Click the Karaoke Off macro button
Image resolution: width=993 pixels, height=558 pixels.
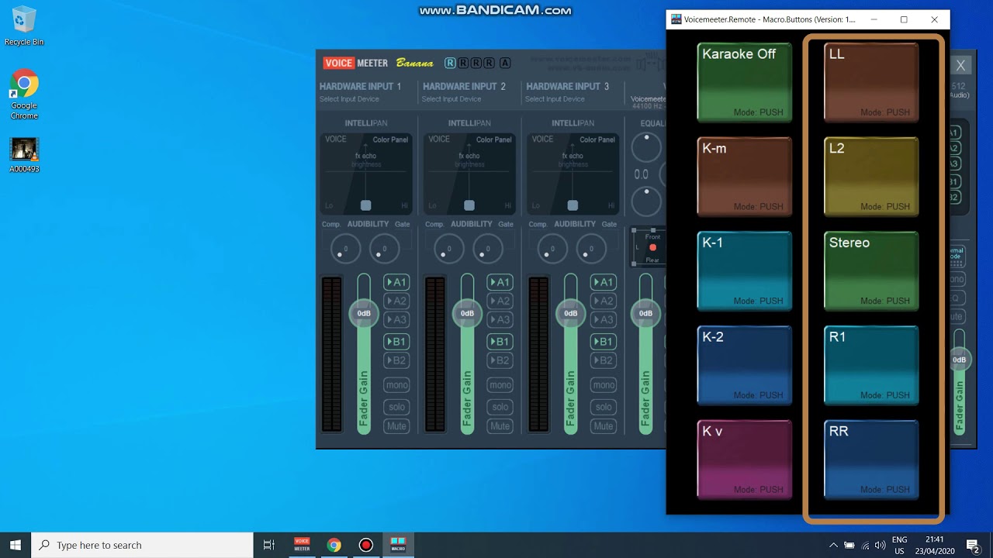(744, 83)
